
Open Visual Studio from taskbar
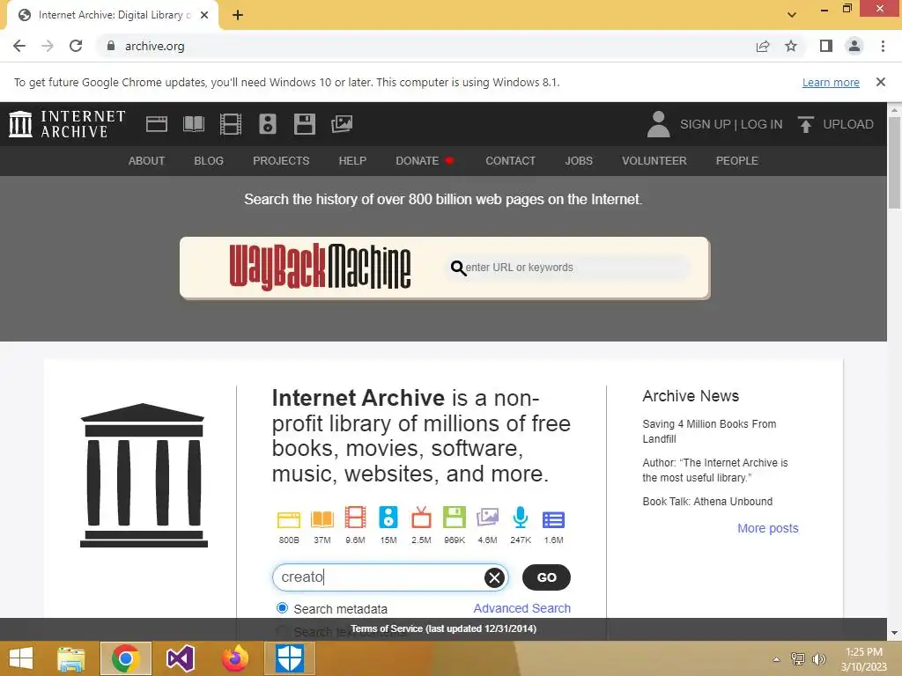[180, 658]
